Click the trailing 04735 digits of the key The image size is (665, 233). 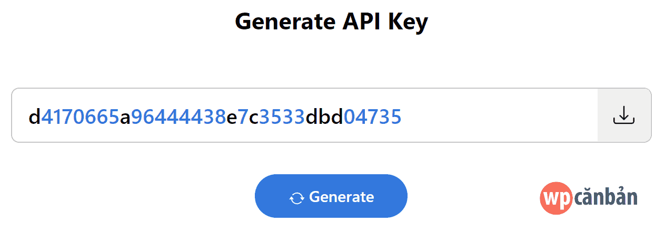373,117
